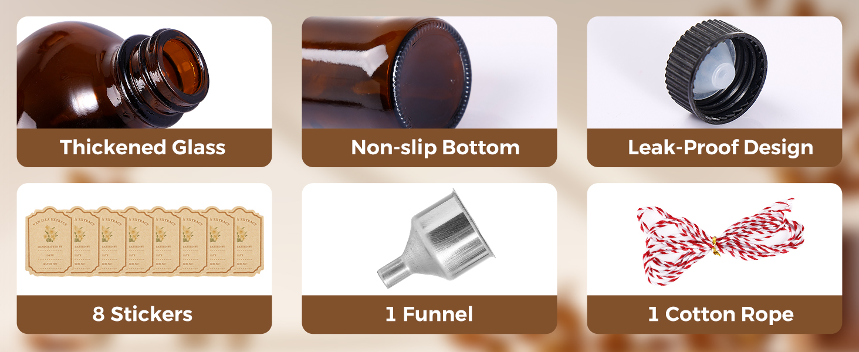Viewport: 859px width, 352px height.
Task: Click the black bottle cap image
Action: point(716,72)
